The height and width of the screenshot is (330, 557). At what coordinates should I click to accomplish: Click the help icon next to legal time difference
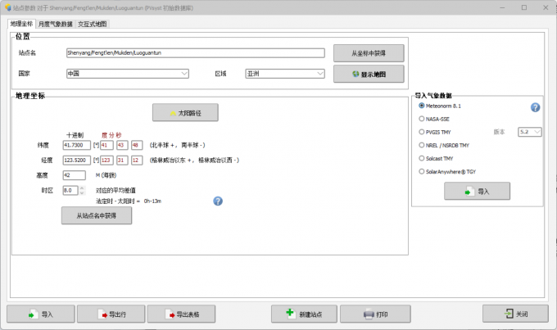click(218, 201)
